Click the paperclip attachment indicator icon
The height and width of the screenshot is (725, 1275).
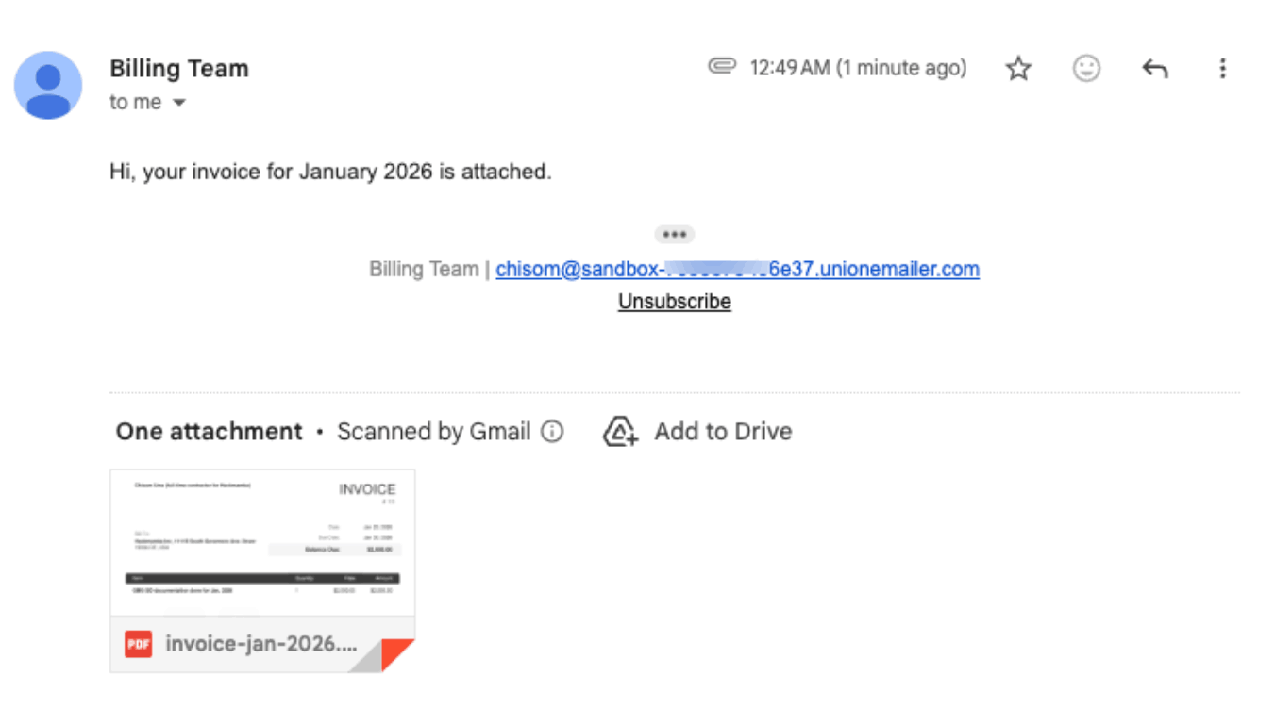coord(722,67)
